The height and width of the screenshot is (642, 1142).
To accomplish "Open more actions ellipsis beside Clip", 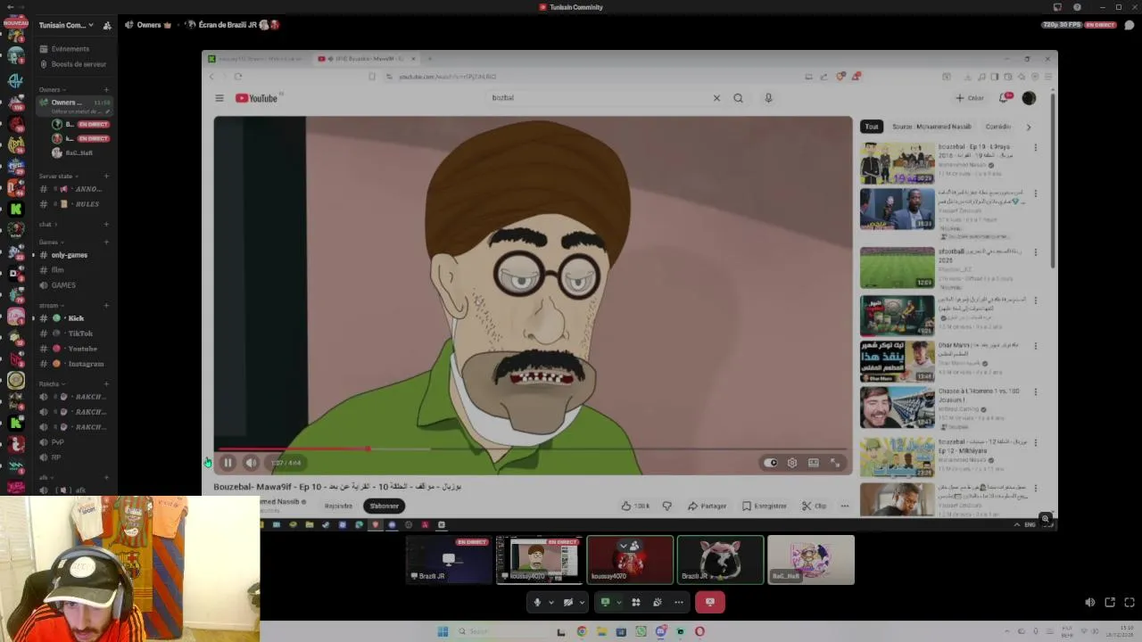I will (845, 506).
